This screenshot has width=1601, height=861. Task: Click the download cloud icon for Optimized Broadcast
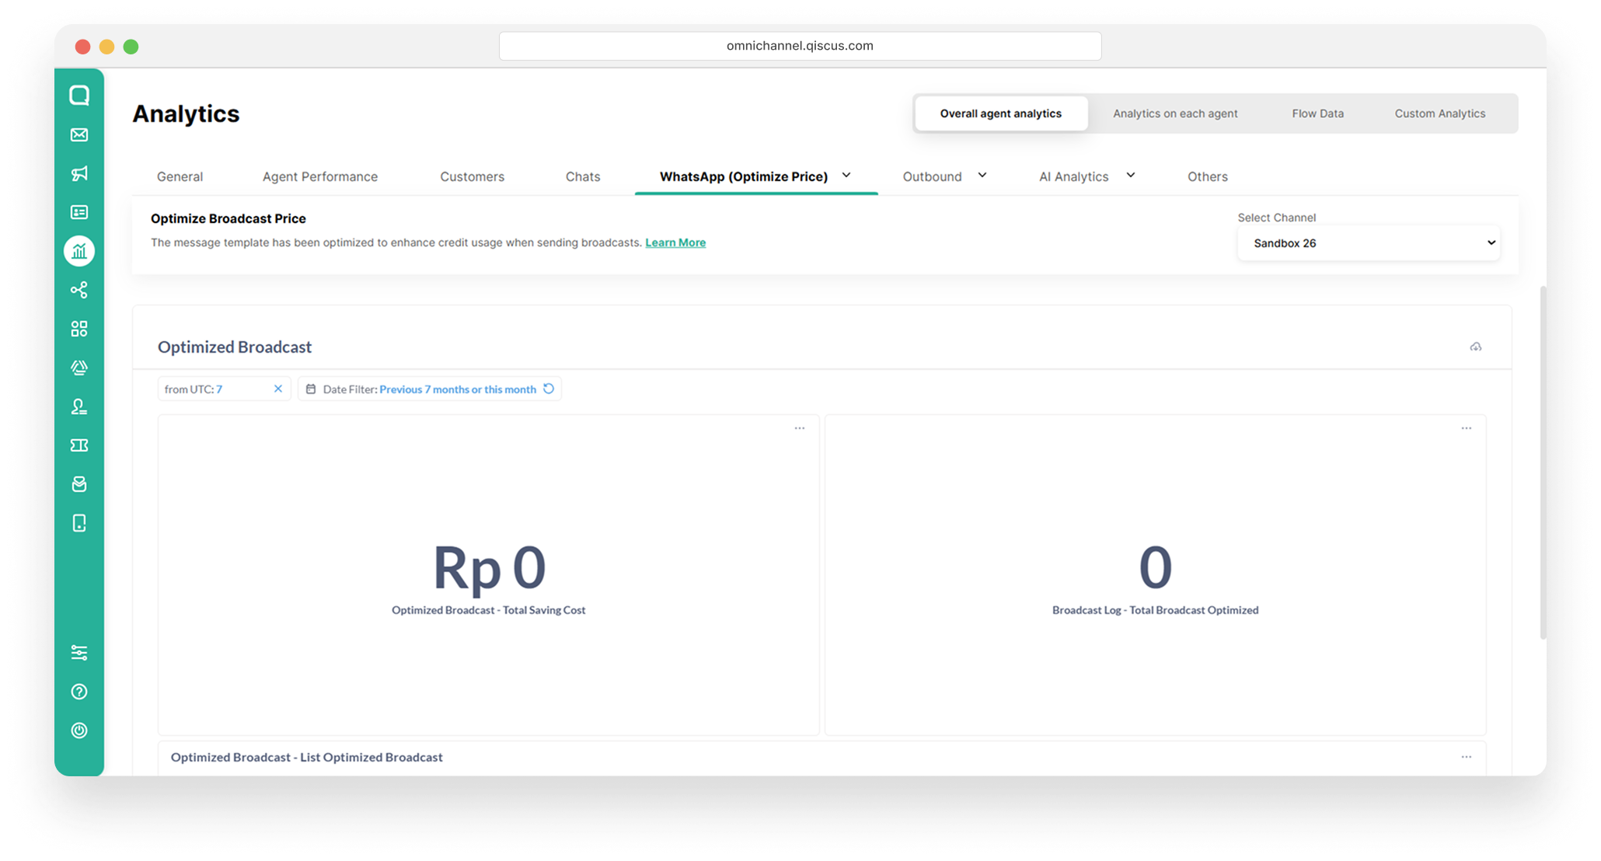click(1476, 347)
